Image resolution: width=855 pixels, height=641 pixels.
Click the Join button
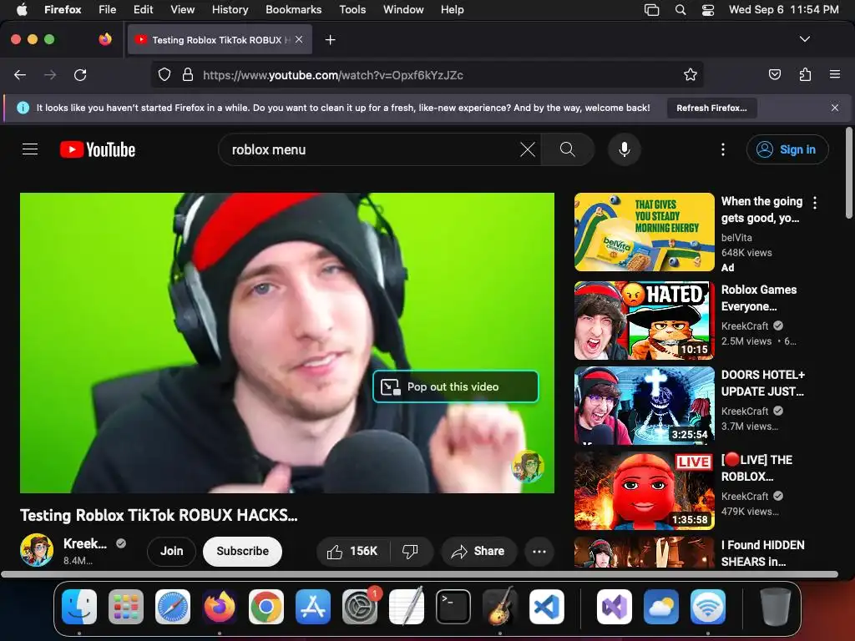point(172,551)
